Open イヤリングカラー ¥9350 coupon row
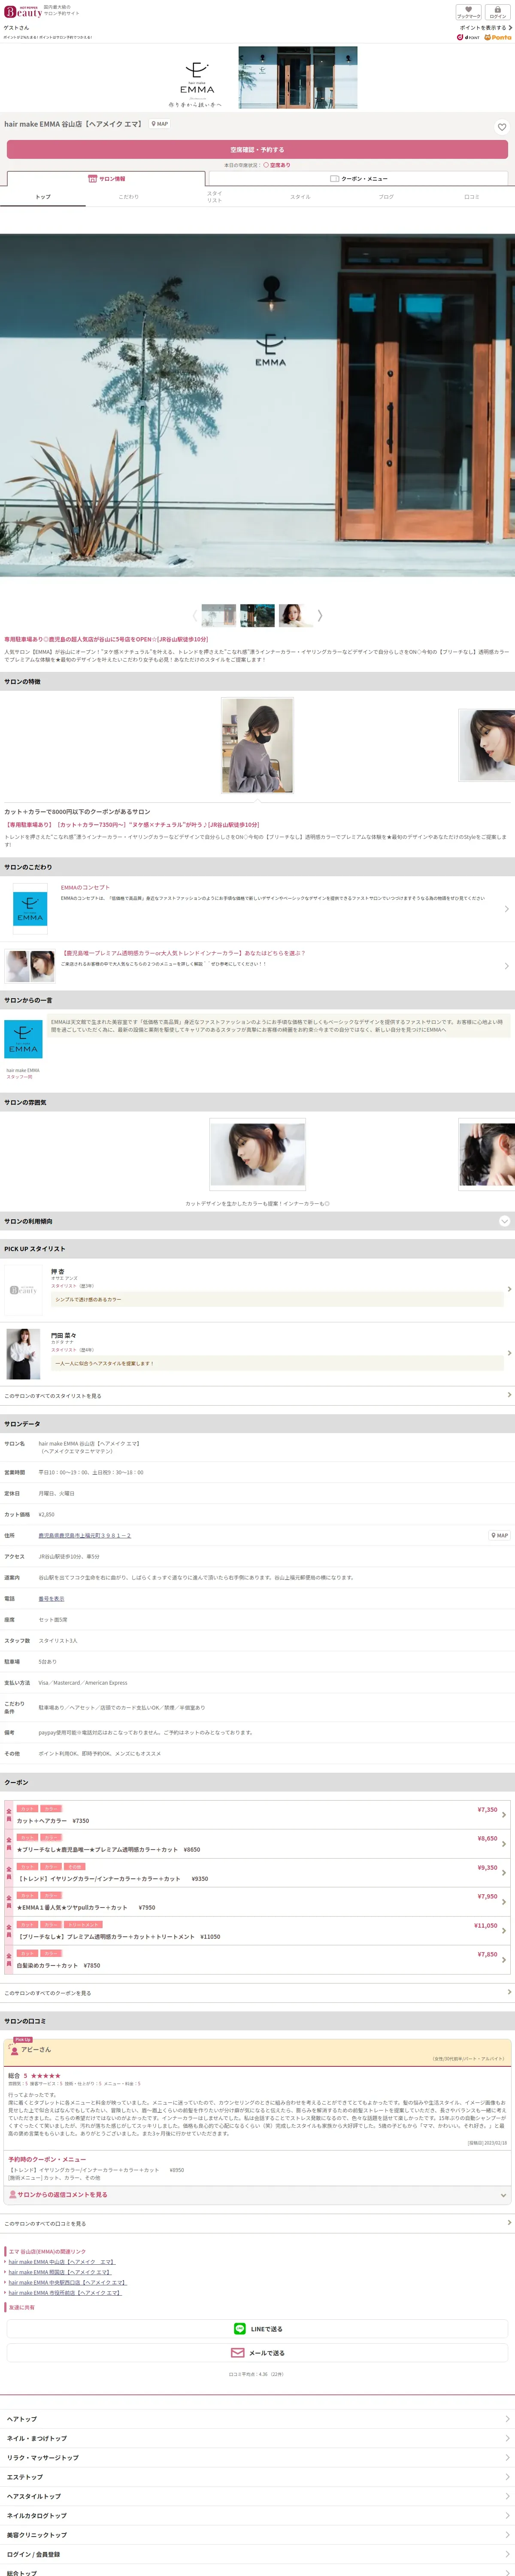This screenshot has width=515, height=2576. (257, 1873)
